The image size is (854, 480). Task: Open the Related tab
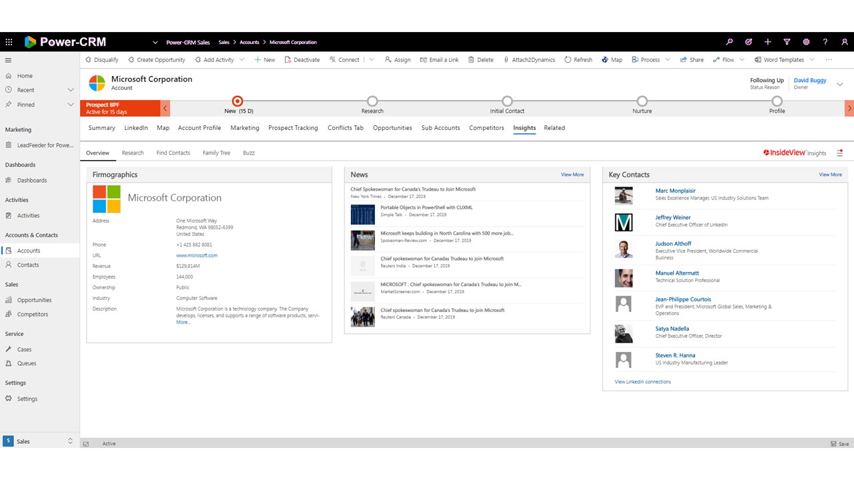pos(554,128)
